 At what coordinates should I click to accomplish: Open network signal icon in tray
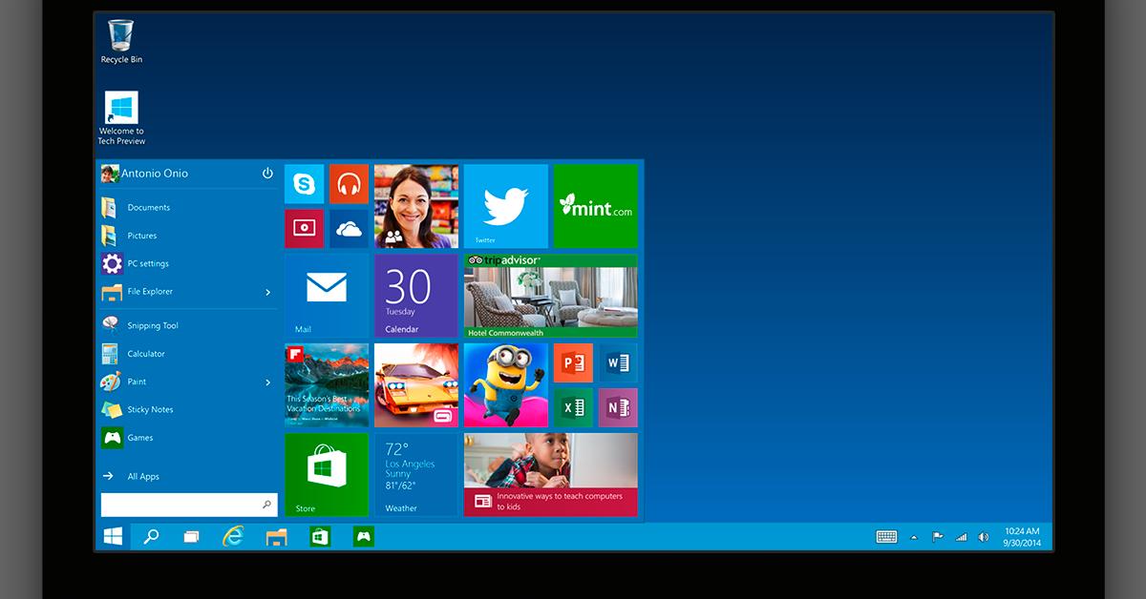[x=961, y=537]
